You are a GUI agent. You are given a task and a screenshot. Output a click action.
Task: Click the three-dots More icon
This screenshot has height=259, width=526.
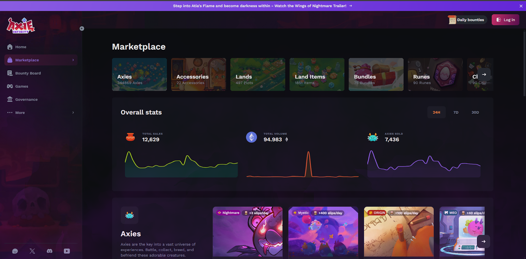point(10,112)
